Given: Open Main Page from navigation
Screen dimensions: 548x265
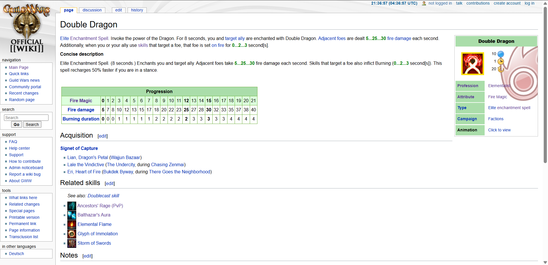Looking at the screenshot, I should click(19, 67).
